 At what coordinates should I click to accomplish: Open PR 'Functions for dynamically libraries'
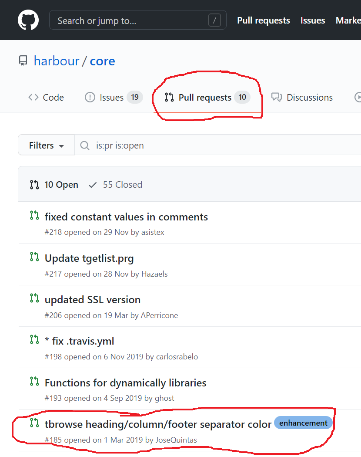(x=125, y=383)
